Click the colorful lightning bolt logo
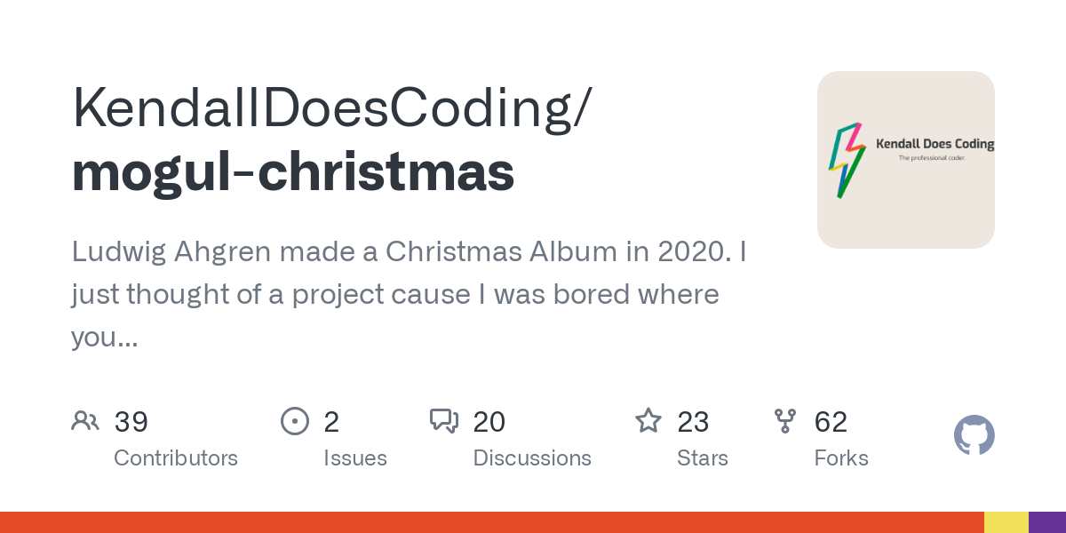Image resolution: width=1066 pixels, height=533 pixels. pyautogui.click(x=846, y=160)
